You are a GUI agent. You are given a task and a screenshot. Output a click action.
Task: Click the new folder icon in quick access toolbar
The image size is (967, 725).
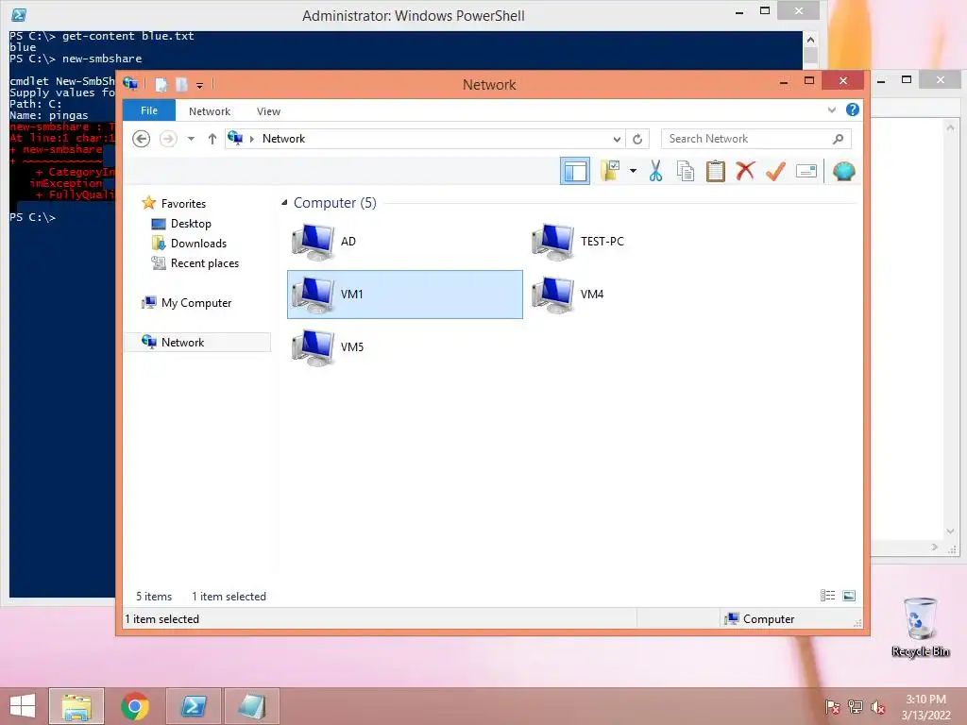pyautogui.click(x=181, y=84)
